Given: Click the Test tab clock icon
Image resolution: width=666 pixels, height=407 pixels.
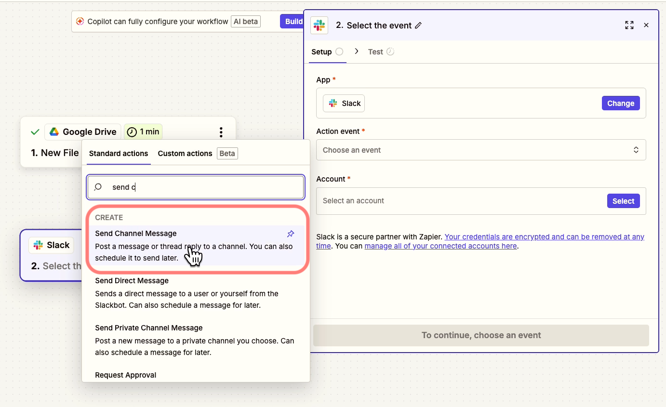Looking at the screenshot, I should click(390, 52).
